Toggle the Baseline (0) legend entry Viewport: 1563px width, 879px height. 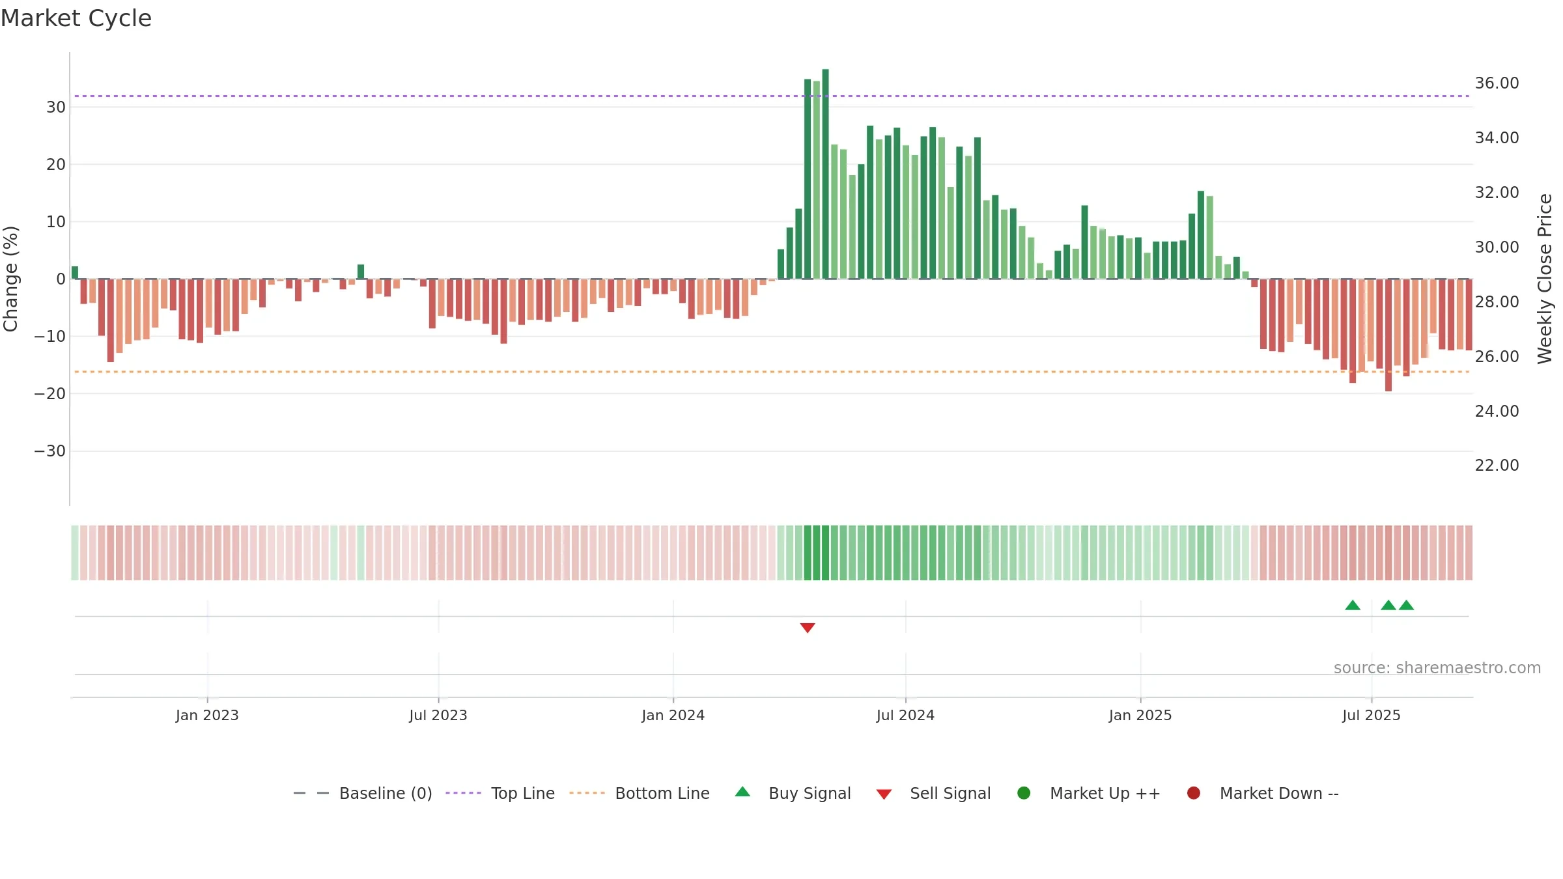tap(363, 793)
